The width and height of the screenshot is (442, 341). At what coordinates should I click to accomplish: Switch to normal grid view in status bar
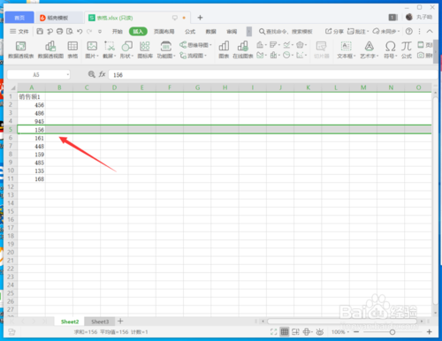285,332
